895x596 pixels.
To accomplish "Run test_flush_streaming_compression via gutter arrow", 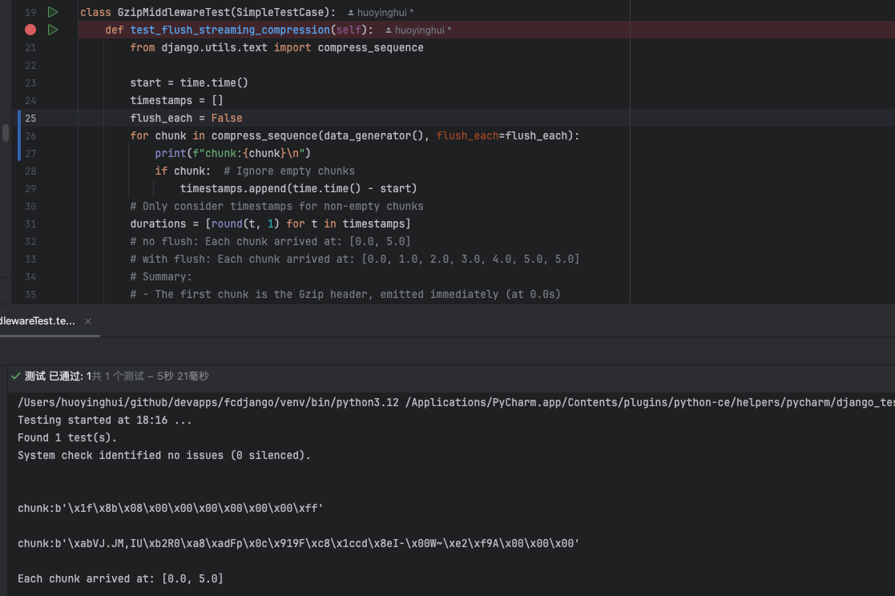I will [x=53, y=30].
